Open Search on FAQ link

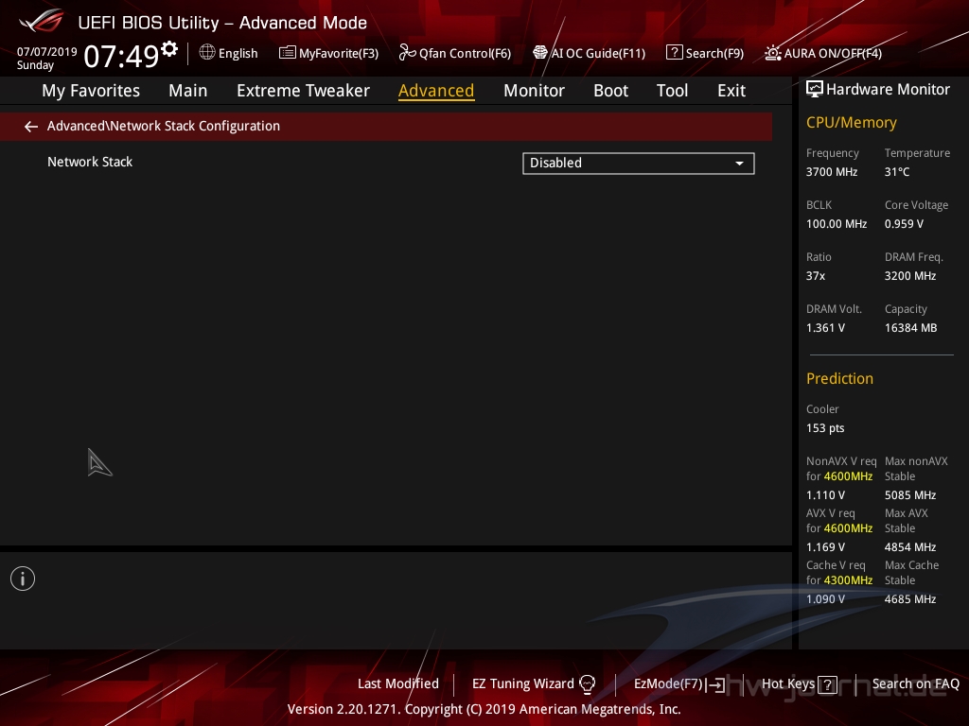coord(915,683)
